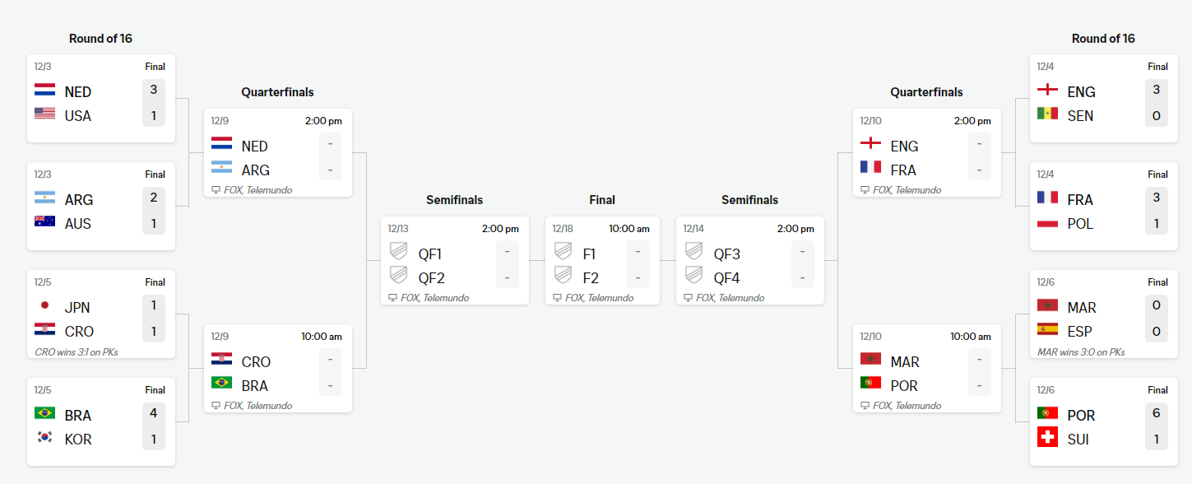Screen dimensions: 1192x484
Task: Click the TV icon under ENG vs FRA quarterfinal
Action: 865,189
